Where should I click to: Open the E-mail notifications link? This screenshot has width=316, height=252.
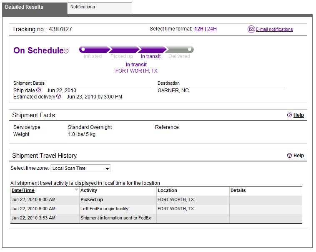274,30
